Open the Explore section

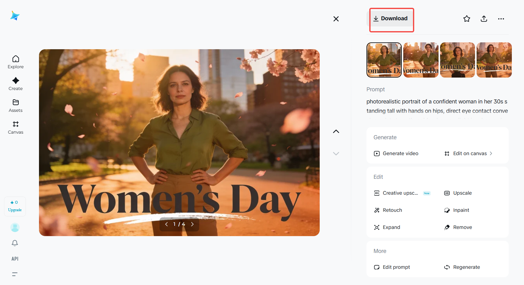(16, 62)
